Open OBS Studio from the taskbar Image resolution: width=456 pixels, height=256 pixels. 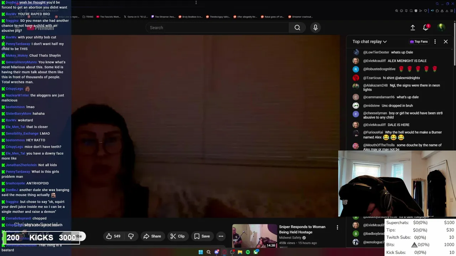point(232,252)
